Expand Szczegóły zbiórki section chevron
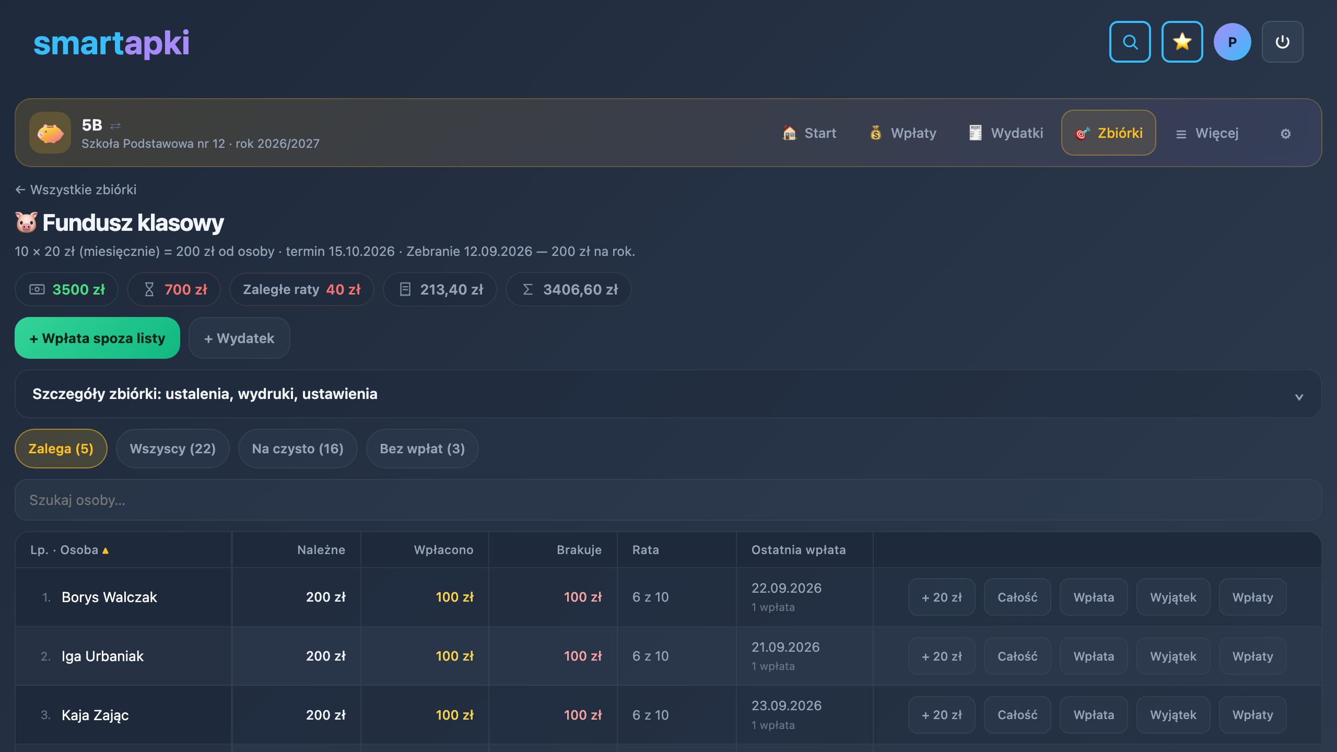This screenshot has height=752, width=1337. [x=1299, y=396]
